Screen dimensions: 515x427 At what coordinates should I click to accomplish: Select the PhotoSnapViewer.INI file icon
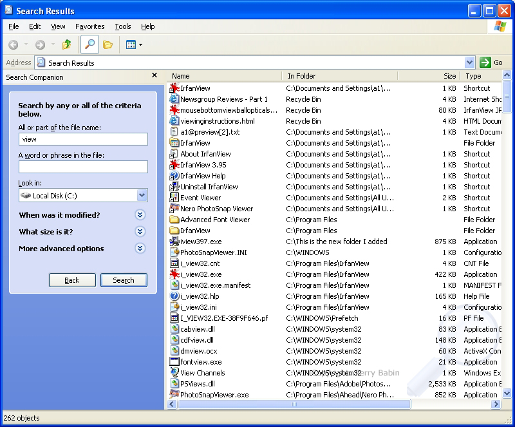coord(174,252)
